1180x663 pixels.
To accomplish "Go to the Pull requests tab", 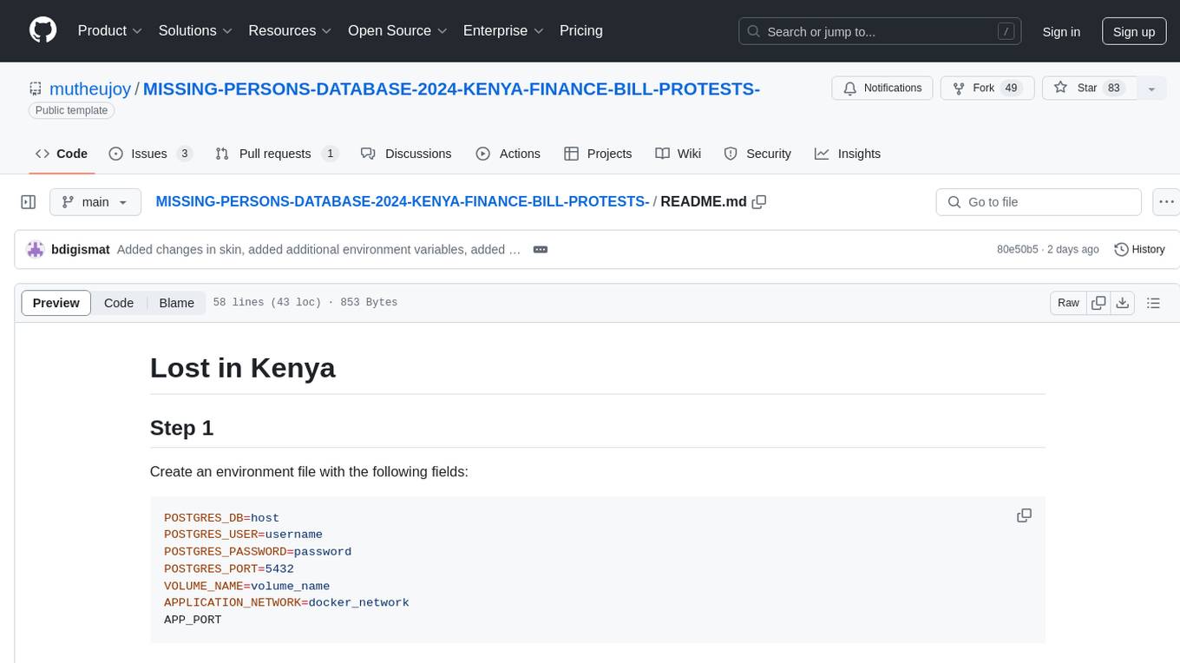I will coord(276,154).
